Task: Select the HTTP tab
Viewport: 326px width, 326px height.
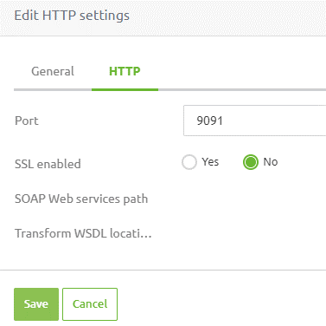Action: pyautogui.click(x=125, y=71)
